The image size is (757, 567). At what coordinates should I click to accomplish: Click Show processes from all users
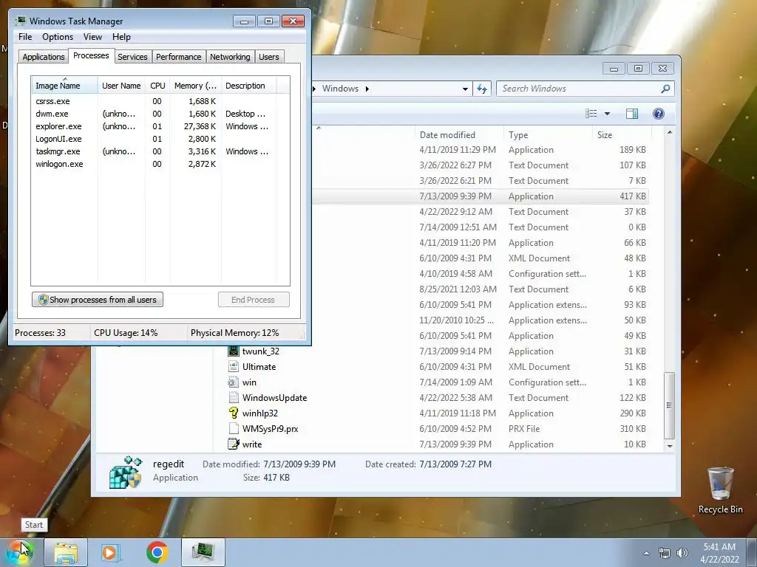98,300
